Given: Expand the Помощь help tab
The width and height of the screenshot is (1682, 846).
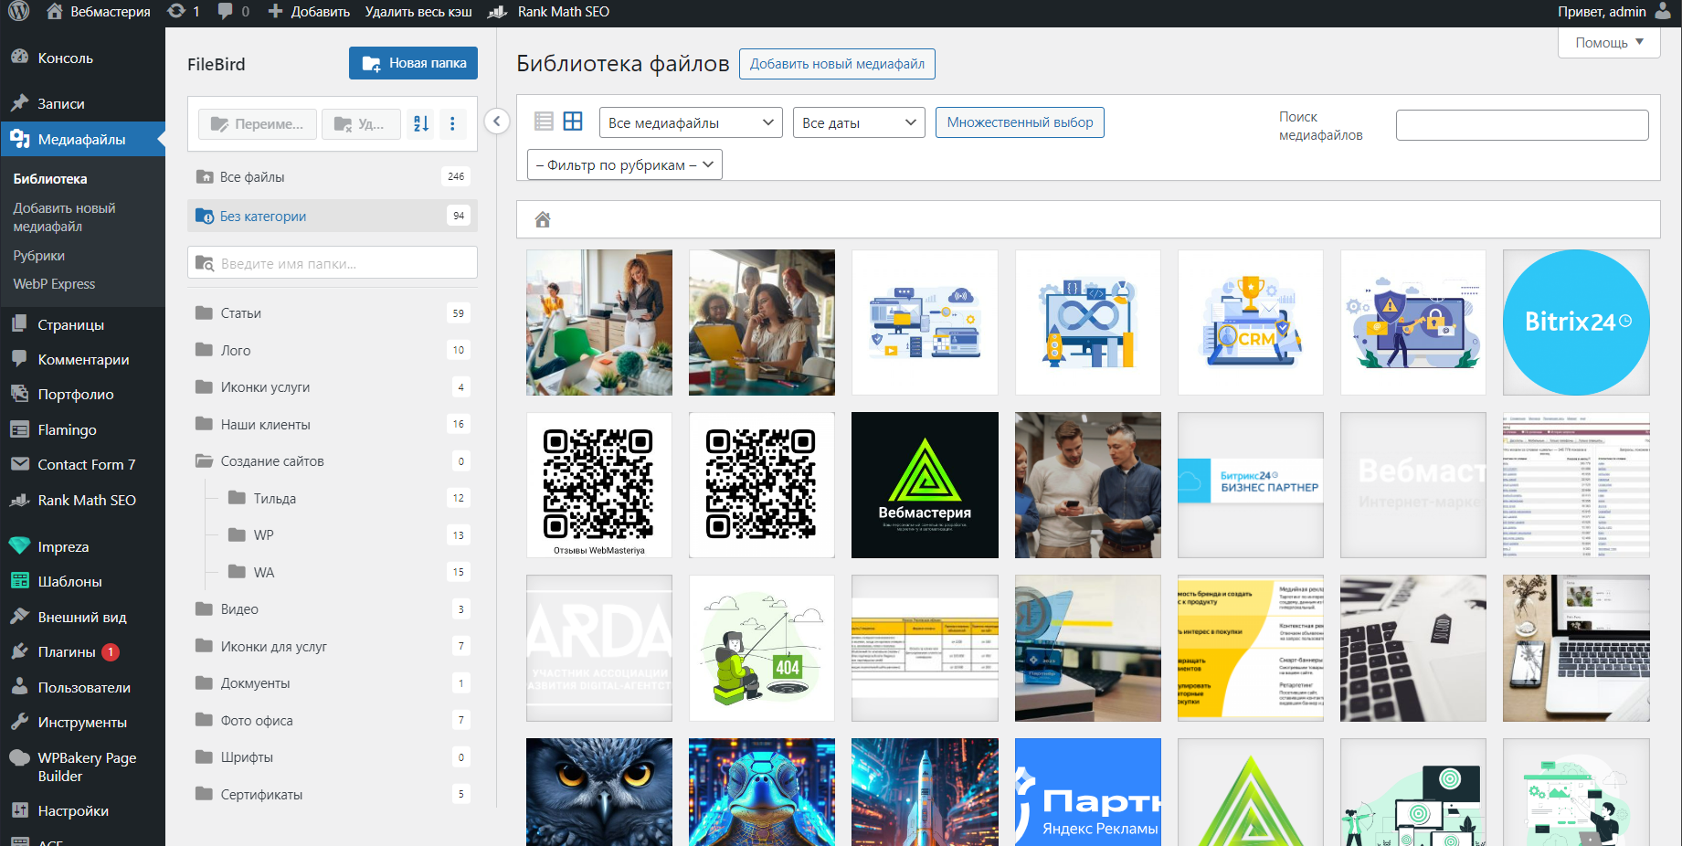Looking at the screenshot, I should [x=1609, y=42].
